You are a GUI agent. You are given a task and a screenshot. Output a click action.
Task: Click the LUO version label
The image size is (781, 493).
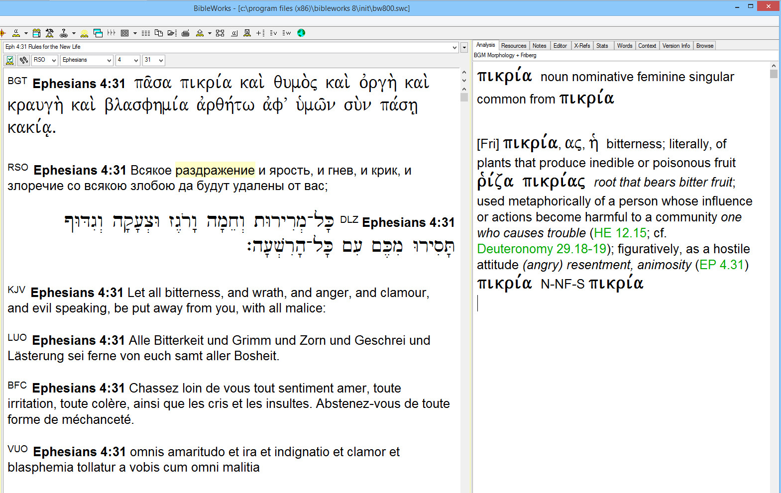coord(17,337)
